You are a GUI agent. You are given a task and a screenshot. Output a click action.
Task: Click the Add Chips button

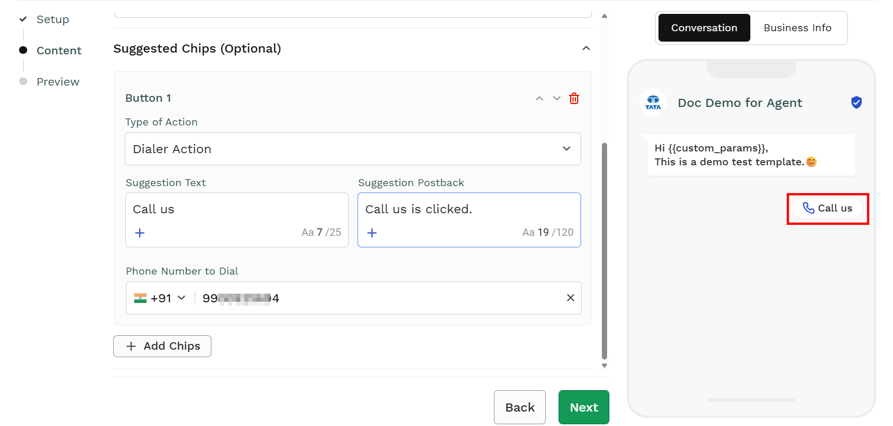point(162,346)
